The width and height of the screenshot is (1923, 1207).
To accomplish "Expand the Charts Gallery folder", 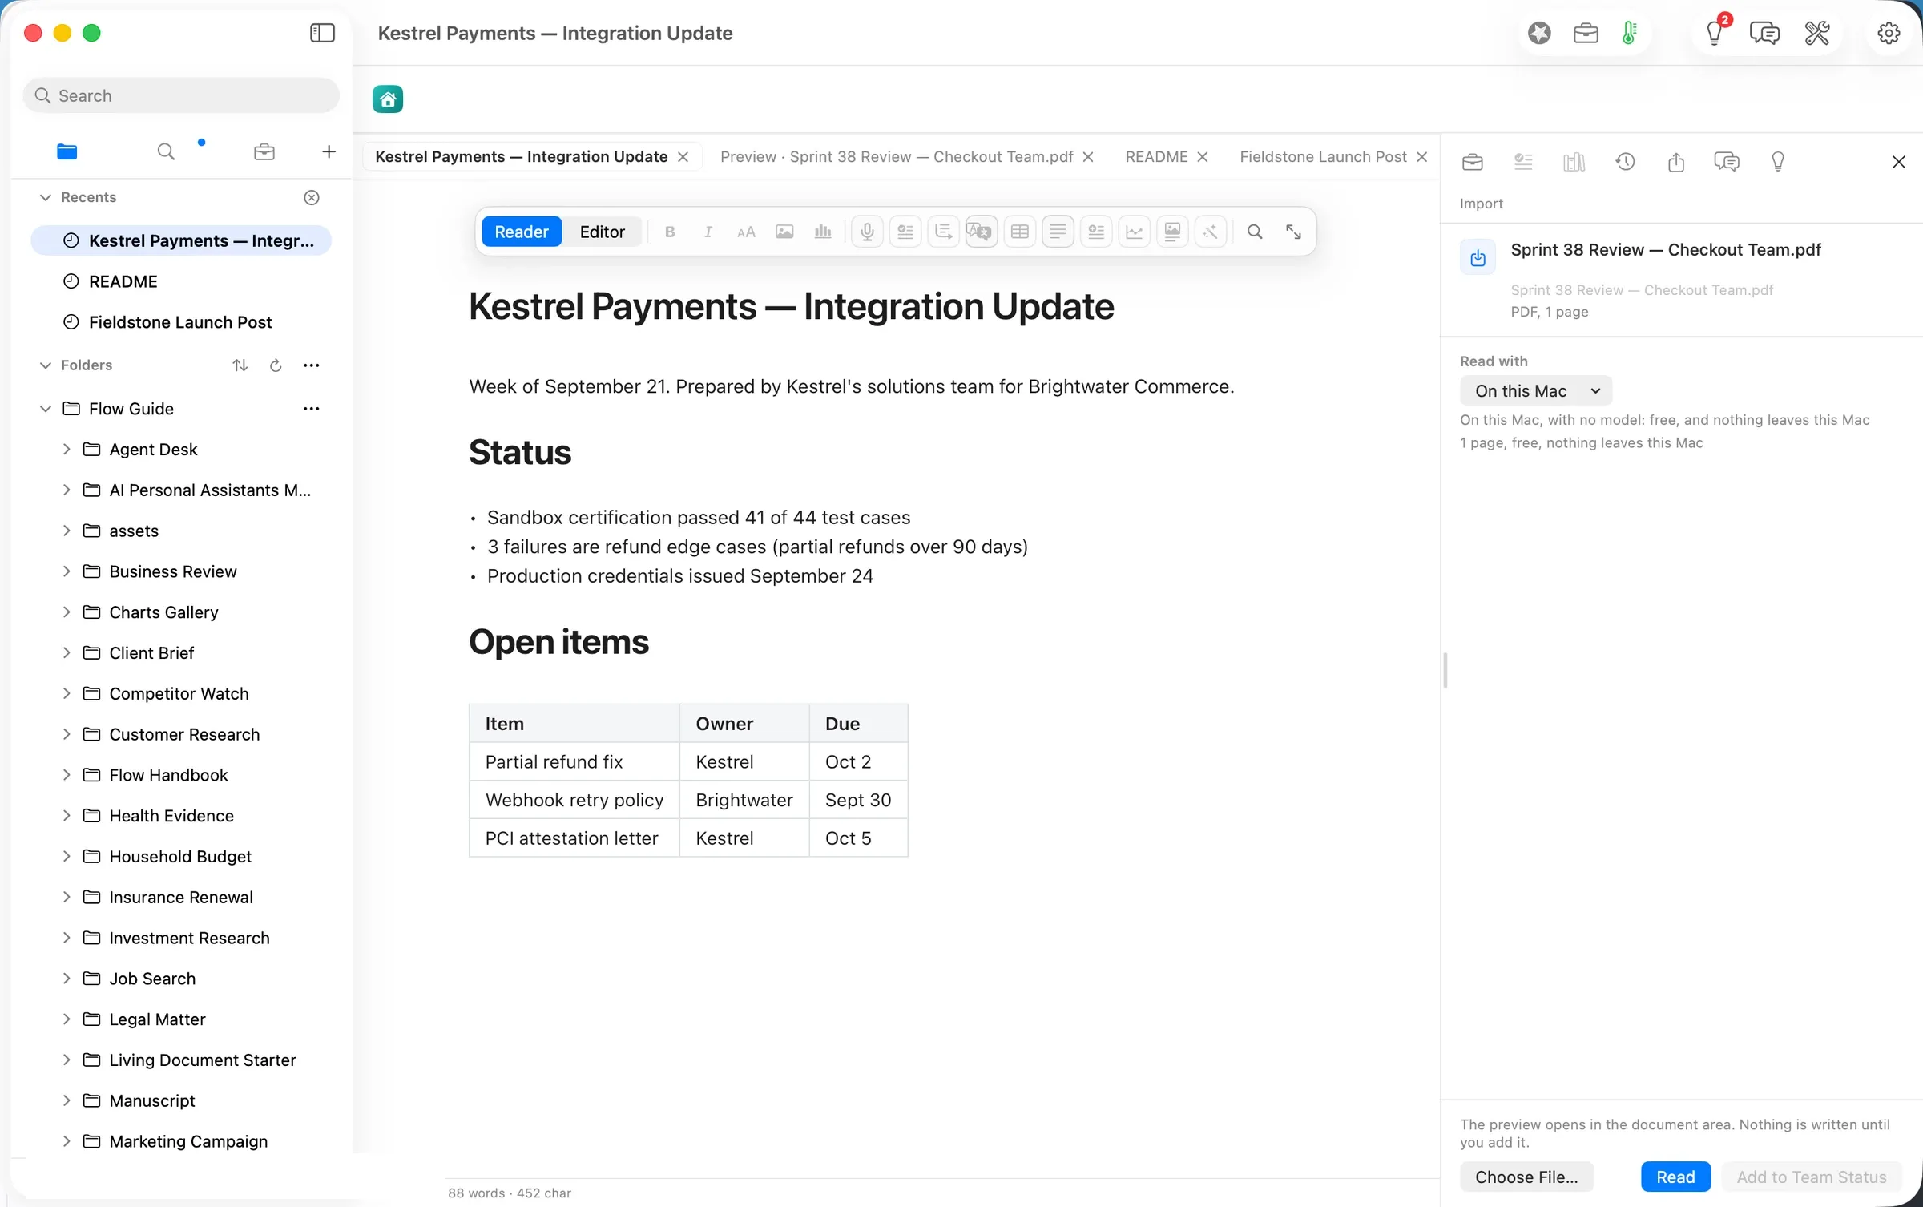I will (67, 612).
